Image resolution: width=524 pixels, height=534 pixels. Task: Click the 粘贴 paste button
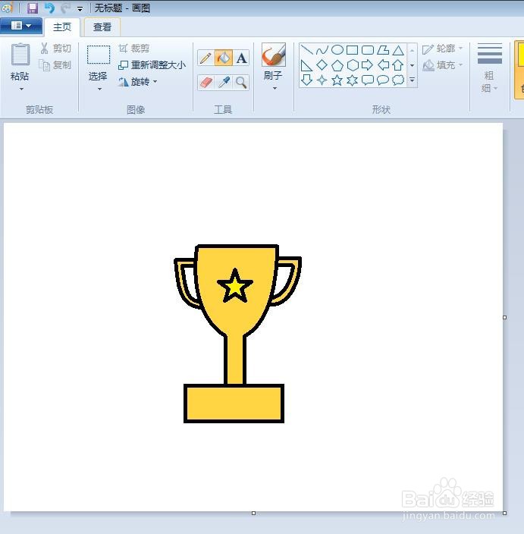coord(20,62)
